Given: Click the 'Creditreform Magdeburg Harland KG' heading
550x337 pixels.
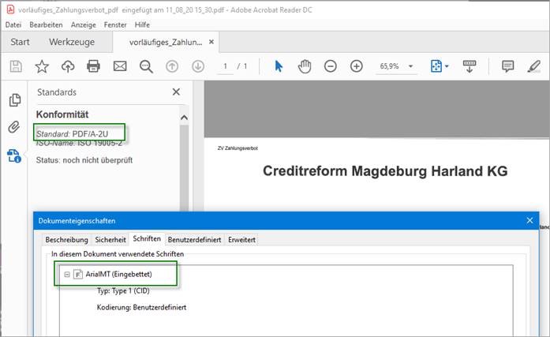Looking at the screenshot, I should pos(385,171).
